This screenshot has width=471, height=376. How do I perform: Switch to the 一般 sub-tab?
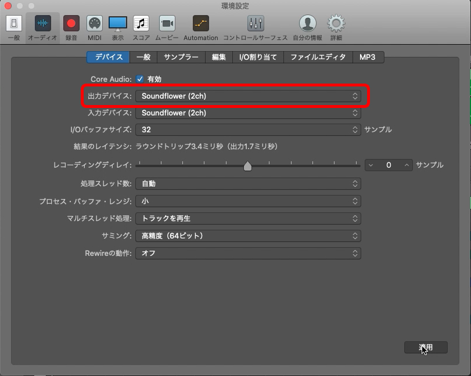(x=143, y=57)
